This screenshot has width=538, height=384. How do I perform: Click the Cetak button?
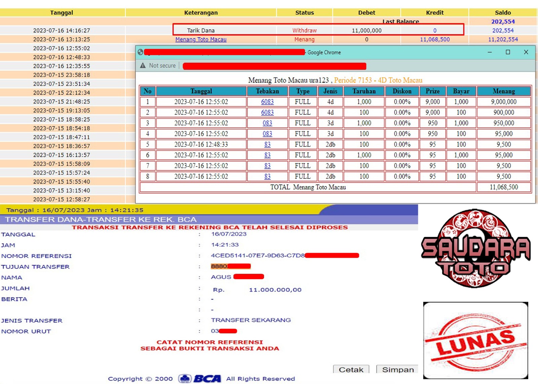pos(351,369)
